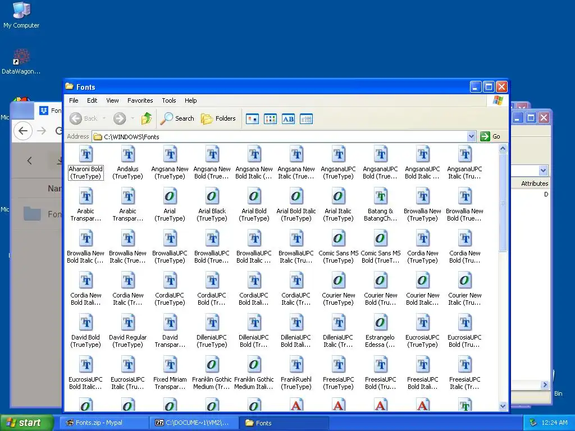Open the View menu
Viewport: 575px width, 431px height.
(x=112, y=100)
